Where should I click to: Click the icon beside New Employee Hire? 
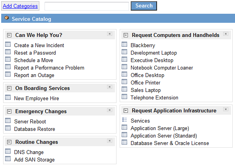[x=8, y=97]
